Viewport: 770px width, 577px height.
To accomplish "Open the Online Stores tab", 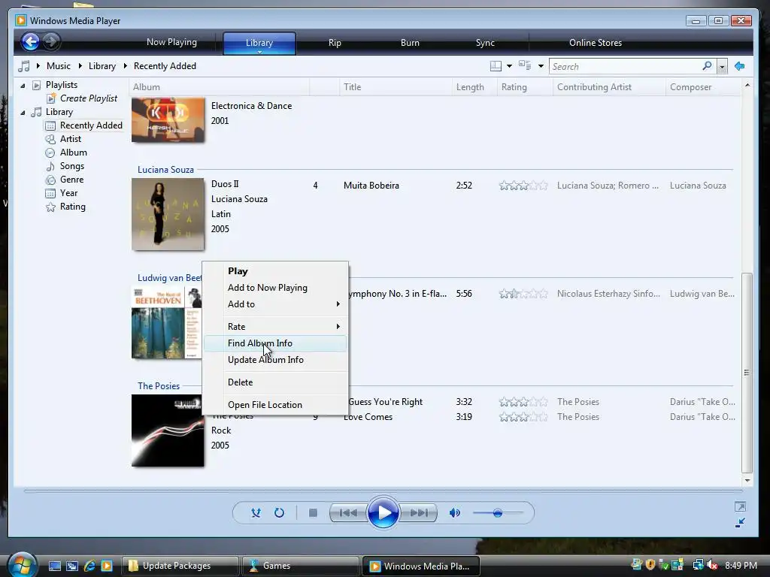I will (x=596, y=43).
